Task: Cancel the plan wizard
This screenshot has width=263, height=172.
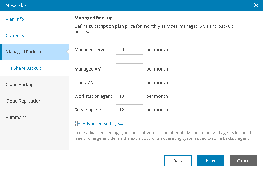Action: [244, 161]
